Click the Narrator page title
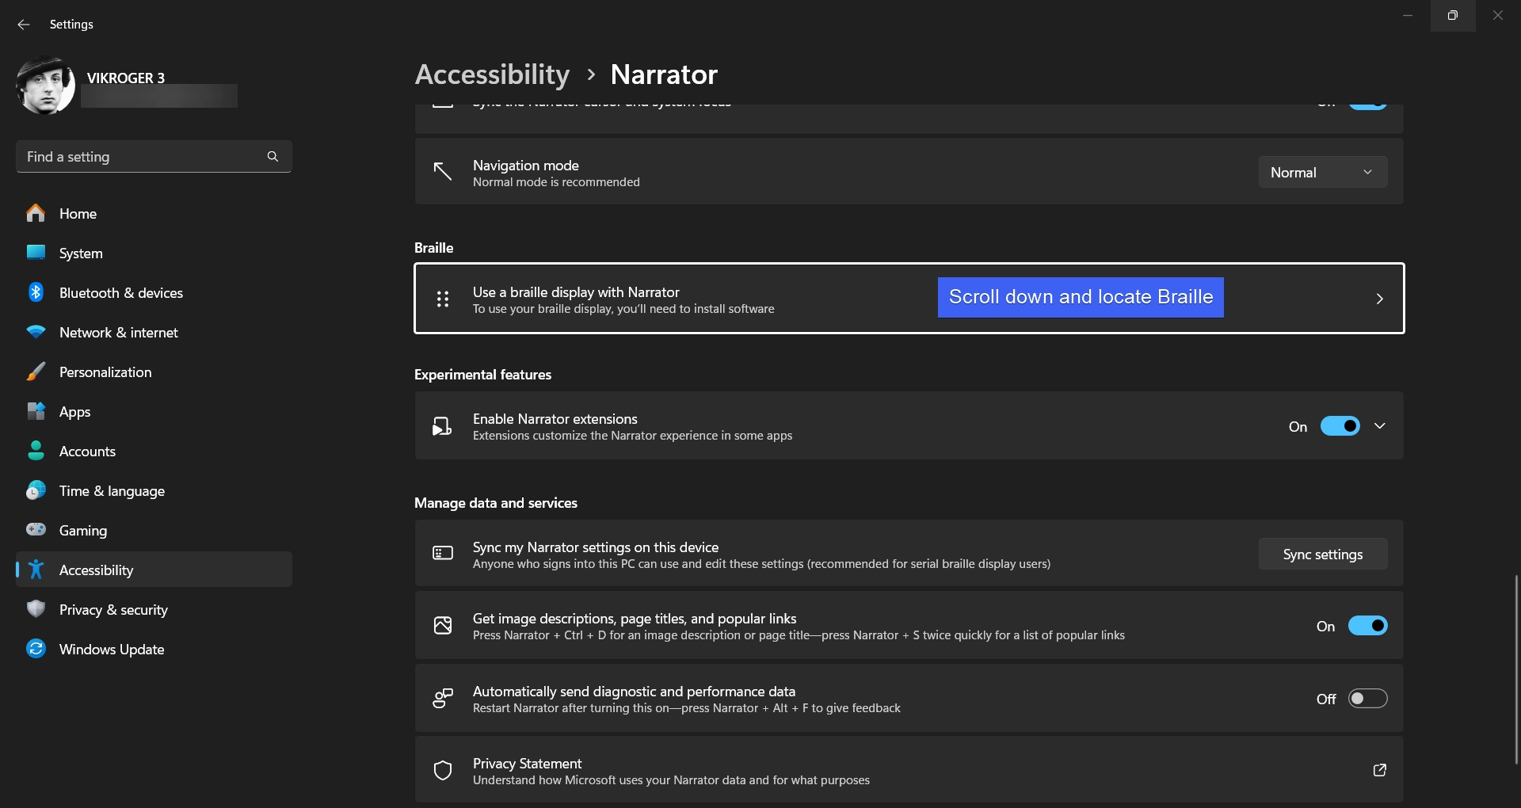 [664, 74]
